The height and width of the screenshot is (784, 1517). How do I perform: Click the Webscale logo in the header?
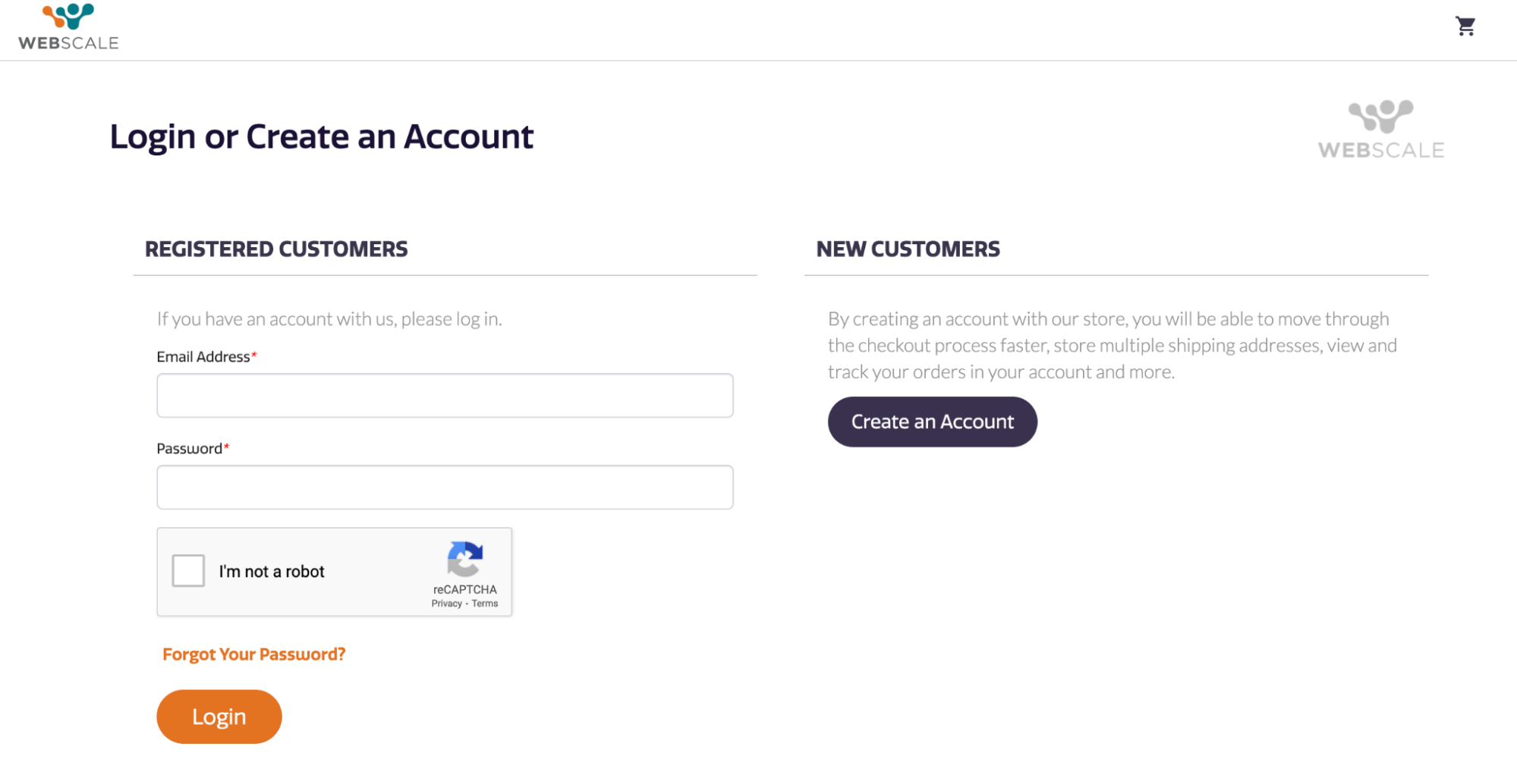point(68,27)
